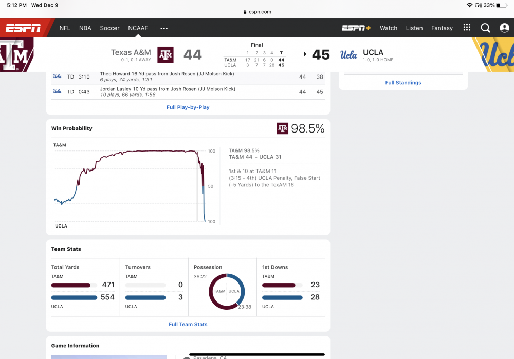The image size is (514, 359).
Task: Click the Texas A&M logo in scoreboard
Action: tap(165, 55)
